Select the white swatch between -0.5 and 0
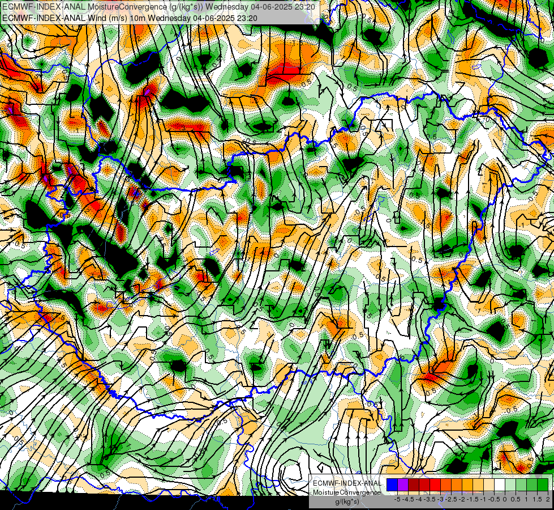The height and width of the screenshot is (510, 554). point(500,484)
